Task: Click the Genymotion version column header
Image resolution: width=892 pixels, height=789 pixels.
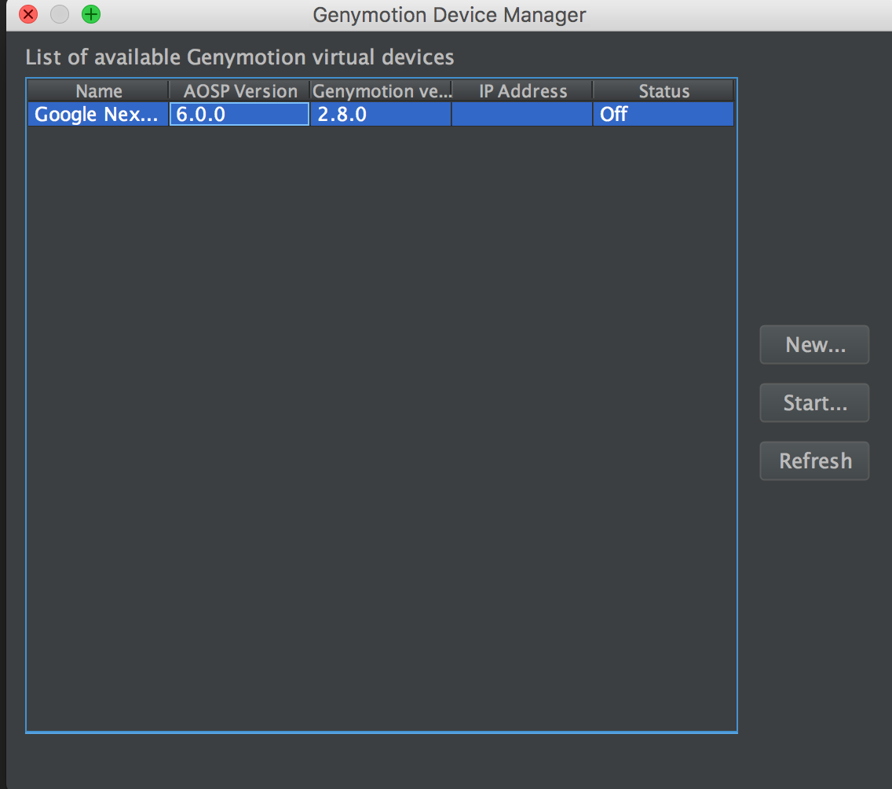Action: (x=381, y=91)
